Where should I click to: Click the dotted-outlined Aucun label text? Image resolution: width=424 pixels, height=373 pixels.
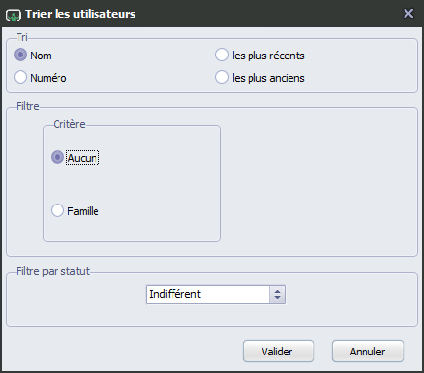tap(83, 158)
